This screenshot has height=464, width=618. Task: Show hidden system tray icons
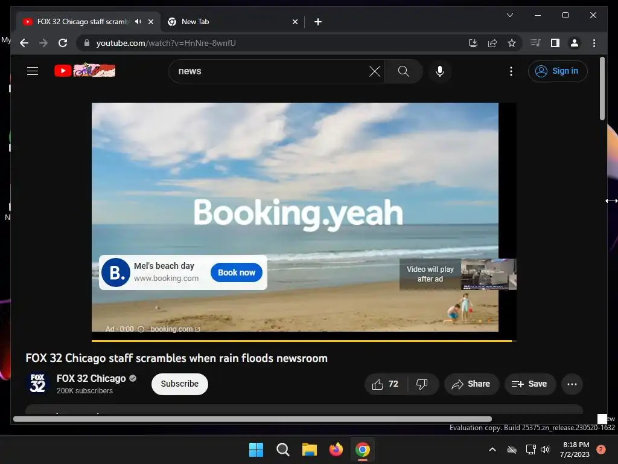[492, 449]
